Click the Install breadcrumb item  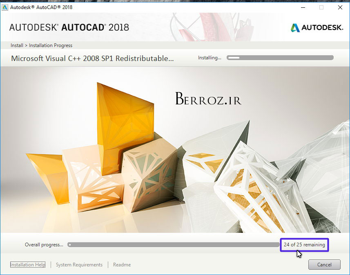[x=17, y=45]
